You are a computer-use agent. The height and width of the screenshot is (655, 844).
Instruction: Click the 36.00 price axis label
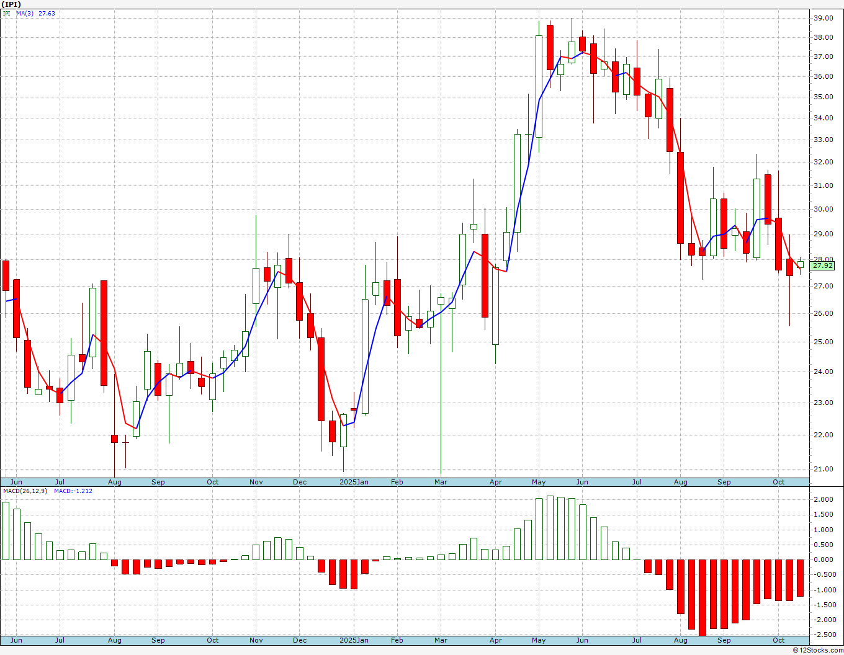pos(823,76)
